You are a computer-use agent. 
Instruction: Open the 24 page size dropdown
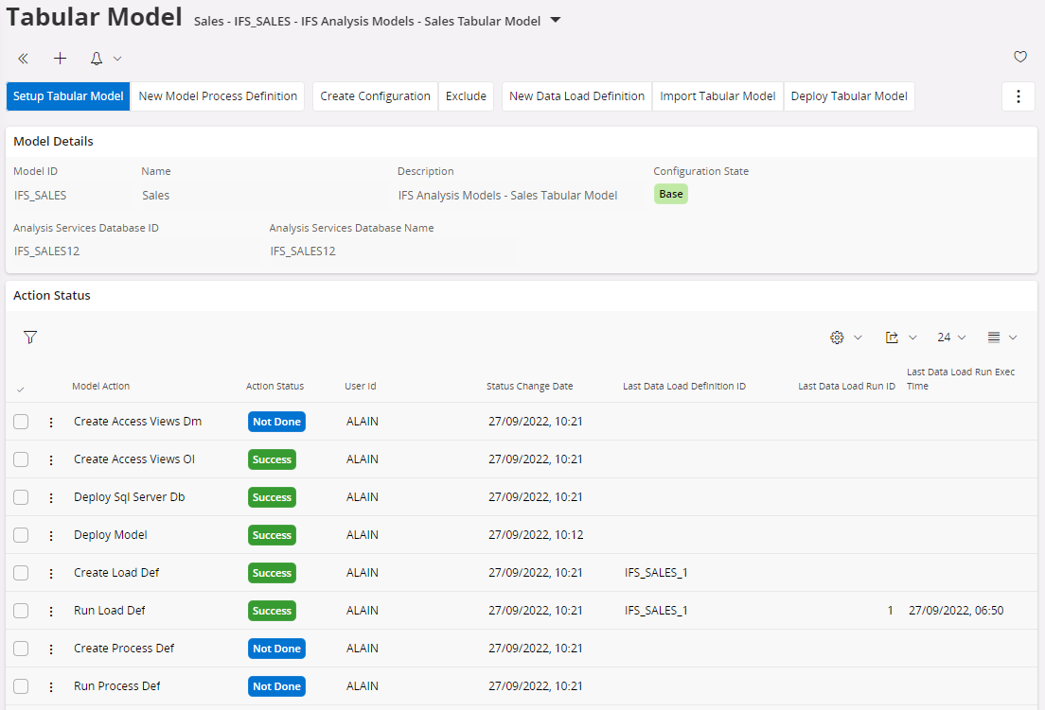tap(950, 338)
